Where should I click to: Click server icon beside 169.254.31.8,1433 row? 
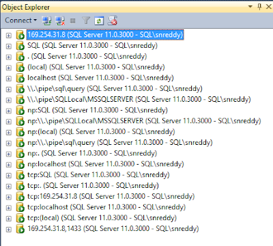tap(20, 229)
